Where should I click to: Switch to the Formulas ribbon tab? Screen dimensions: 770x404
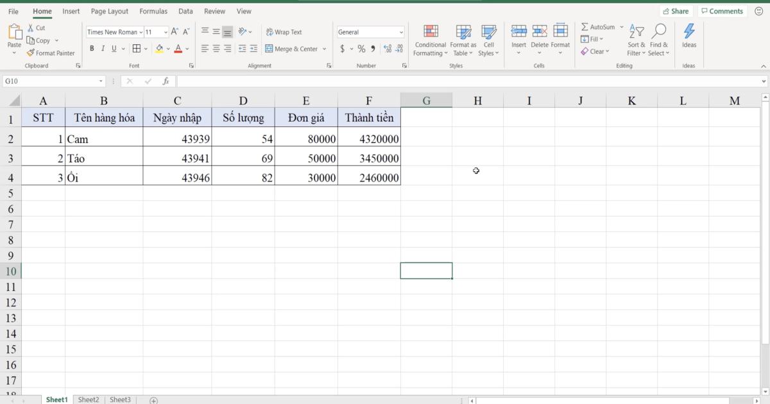153,11
